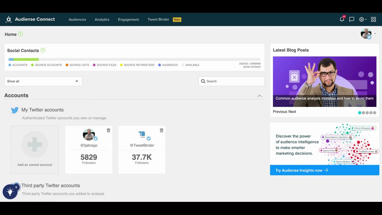Click the My Twitter accounts heading

[x=42, y=110]
